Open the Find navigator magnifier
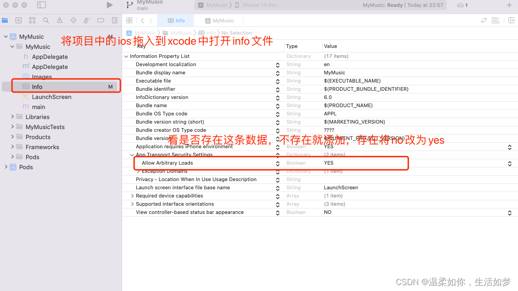The width and height of the screenshot is (518, 291). coord(46,21)
